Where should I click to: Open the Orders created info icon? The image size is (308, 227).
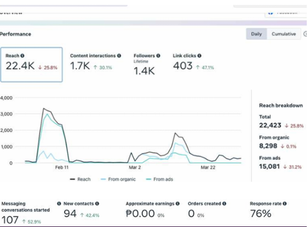tap(224, 204)
